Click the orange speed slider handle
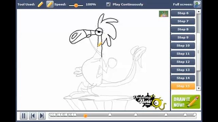 tap(76, 5)
